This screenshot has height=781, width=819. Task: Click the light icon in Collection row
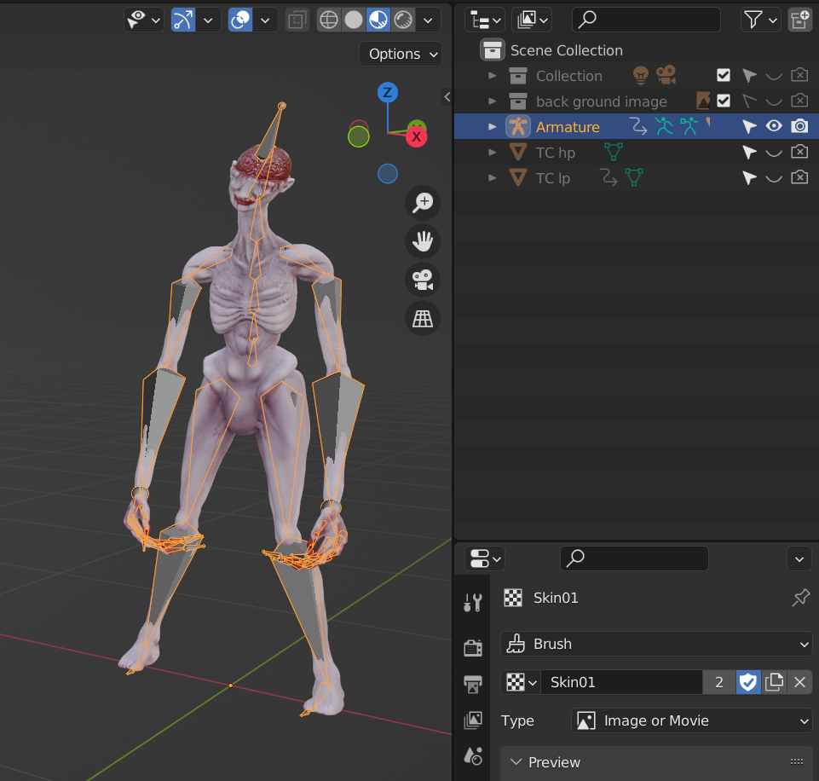pos(641,75)
